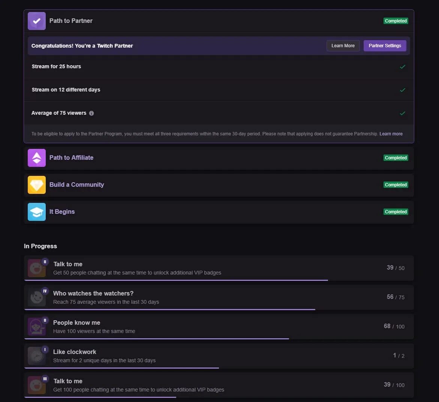The width and height of the screenshot is (439, 402).
Task: Follow the Learn more link in eligibility note
Action: [391, 134]
